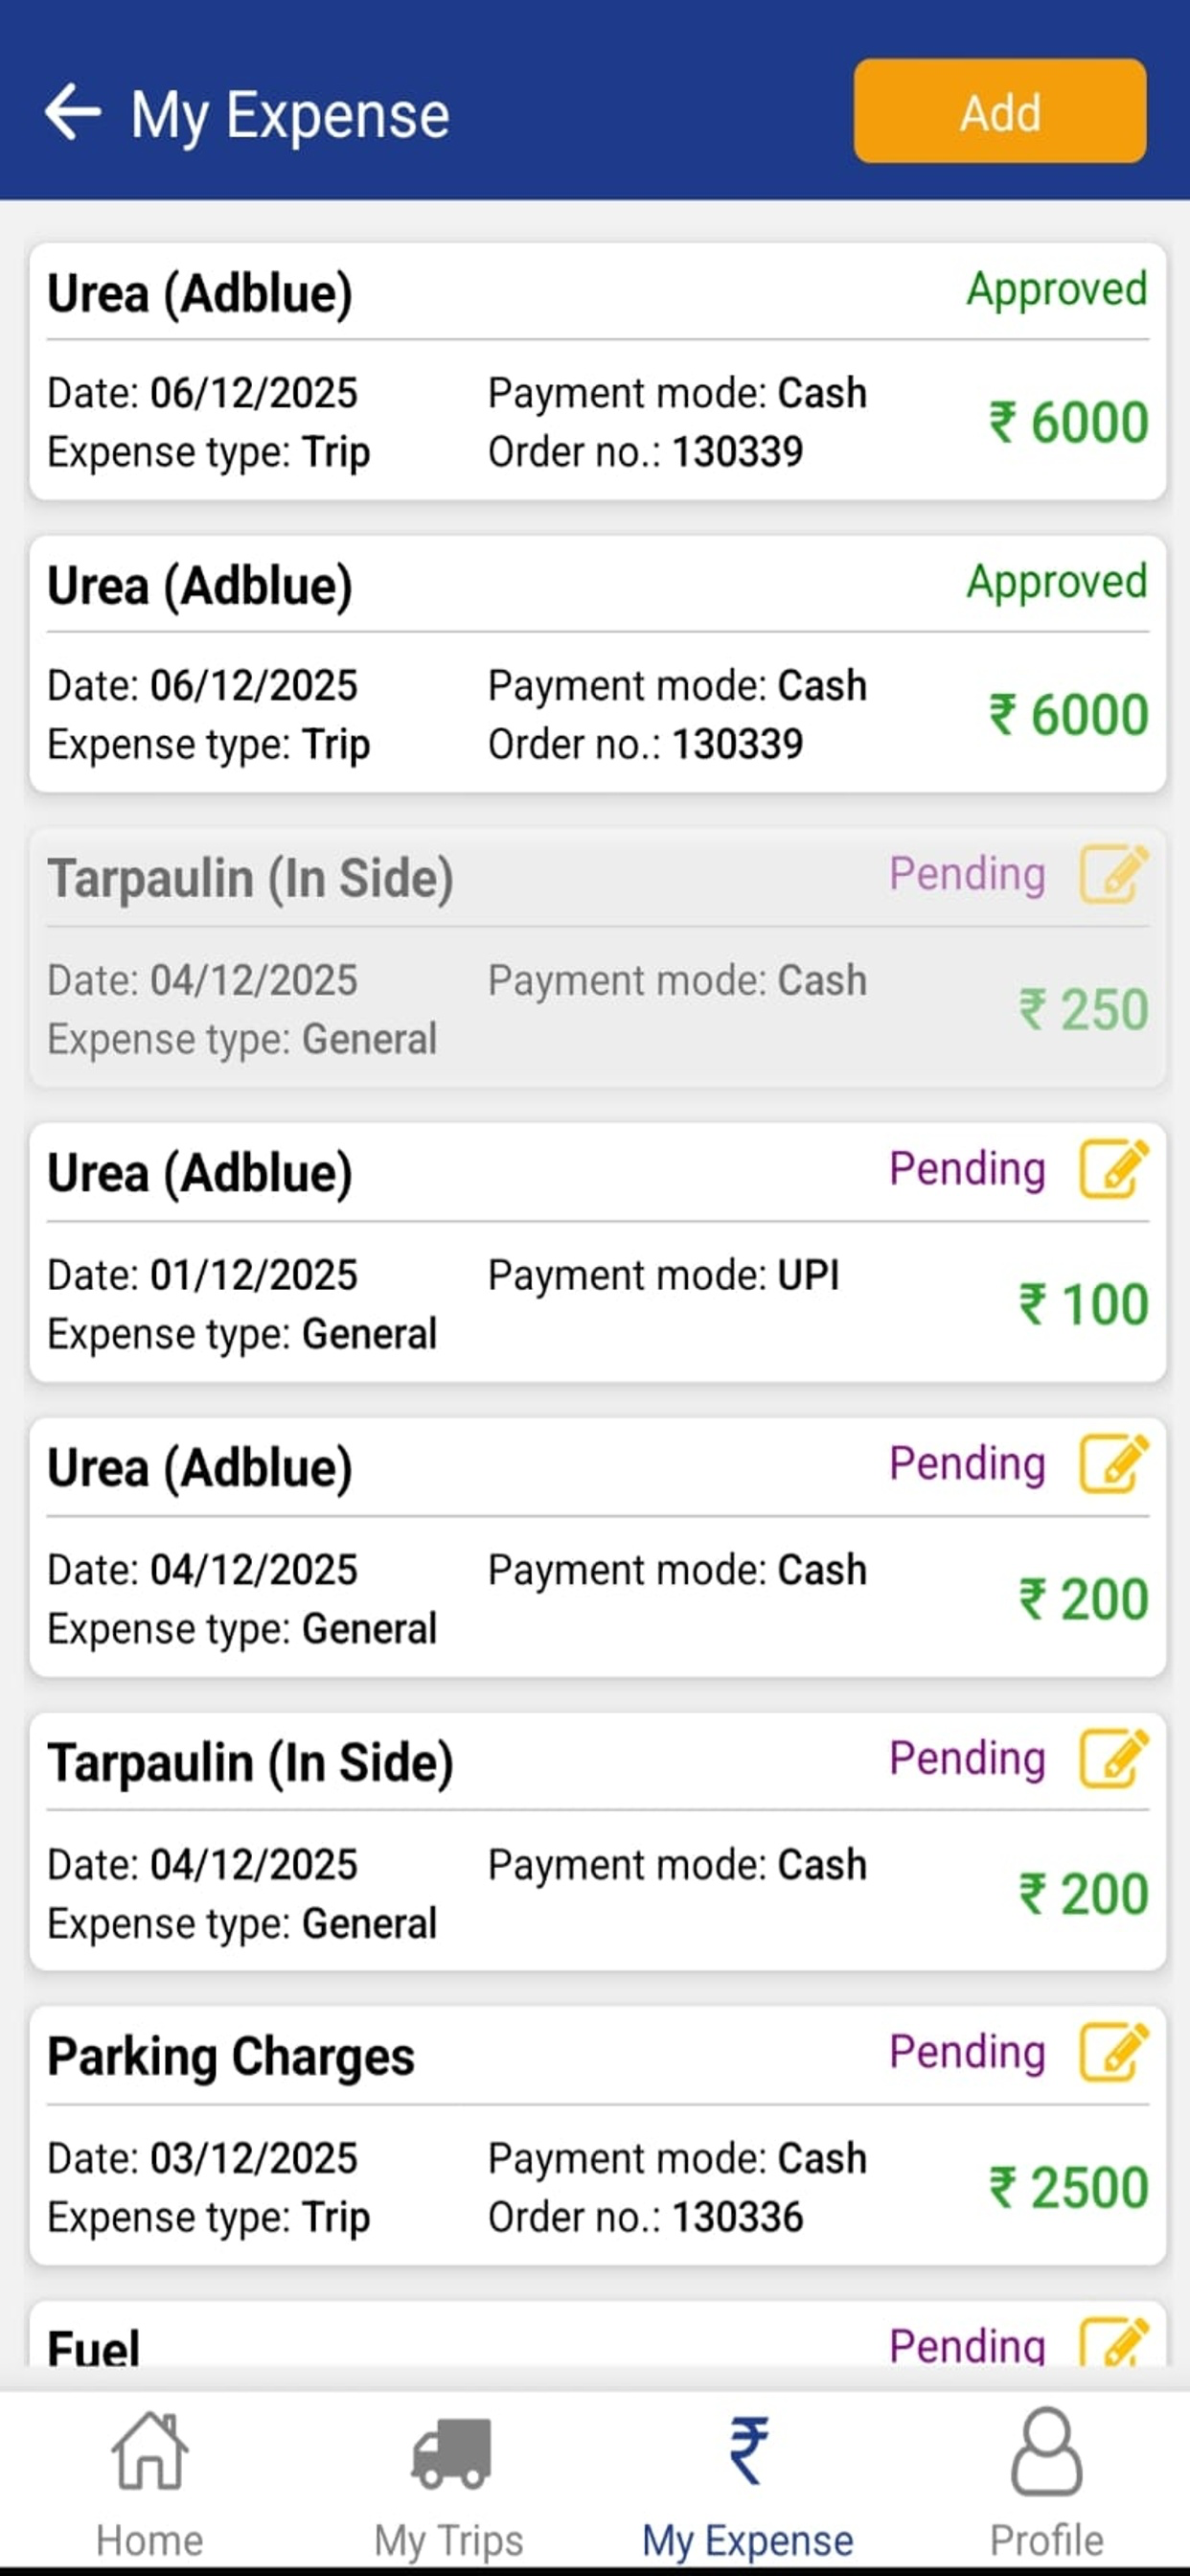Tap the orange Add button

1000,111
